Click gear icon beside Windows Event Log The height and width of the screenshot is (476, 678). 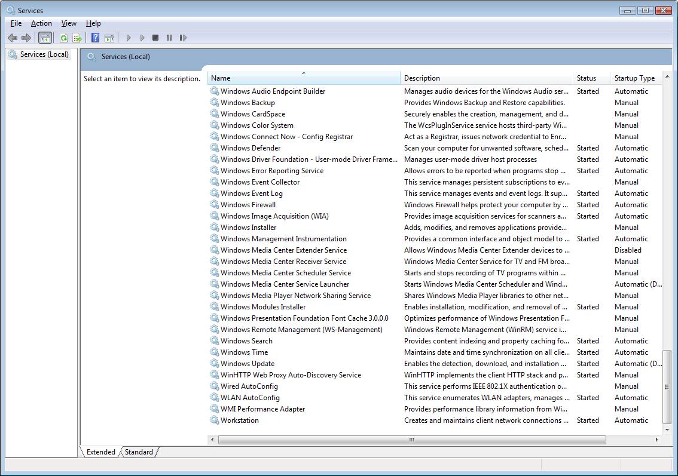coord(215,193)
